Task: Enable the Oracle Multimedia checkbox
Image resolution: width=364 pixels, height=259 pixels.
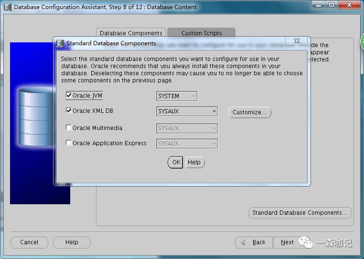Action: [69, 128]
